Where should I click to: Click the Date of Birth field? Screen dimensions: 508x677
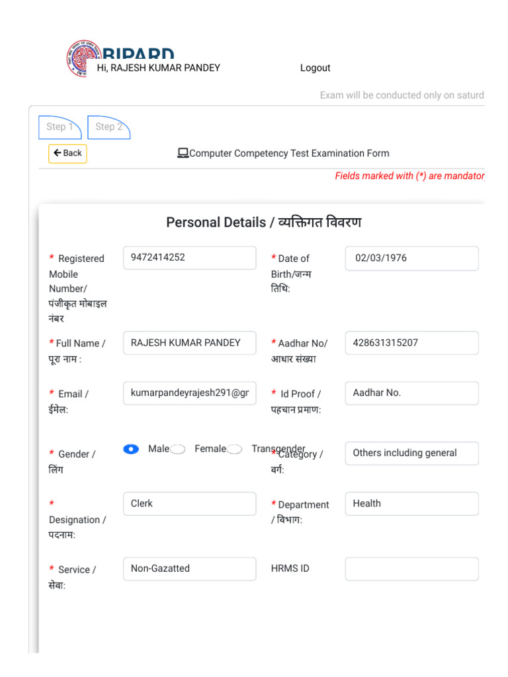411,259
